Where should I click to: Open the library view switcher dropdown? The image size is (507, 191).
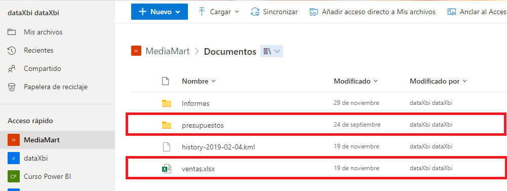pyautogui.click(x=271, y=51)
